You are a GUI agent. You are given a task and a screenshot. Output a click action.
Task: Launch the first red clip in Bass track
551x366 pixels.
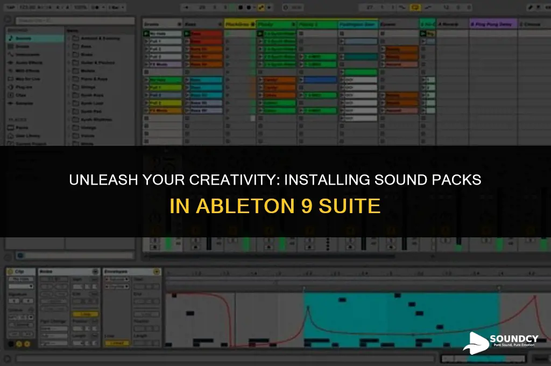click(x=187, y=33)
